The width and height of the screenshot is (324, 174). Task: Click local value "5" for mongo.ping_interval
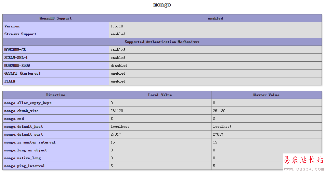point(112,166)
